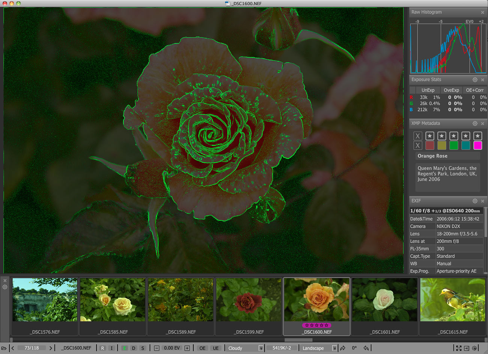Screen dimensions: 488x354
Task: Switch to R raw display mode
Action: 102,348
